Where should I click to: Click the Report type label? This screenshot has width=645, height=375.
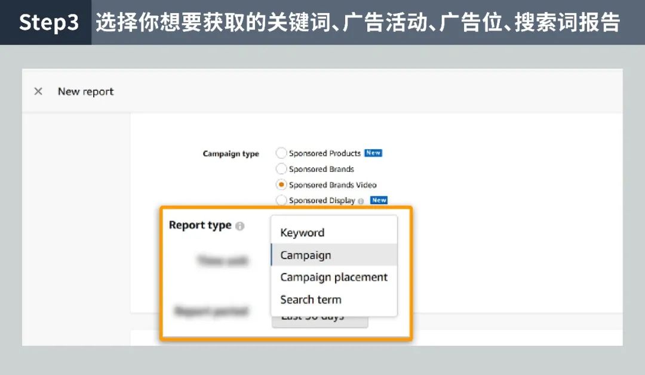coord(200,225)
